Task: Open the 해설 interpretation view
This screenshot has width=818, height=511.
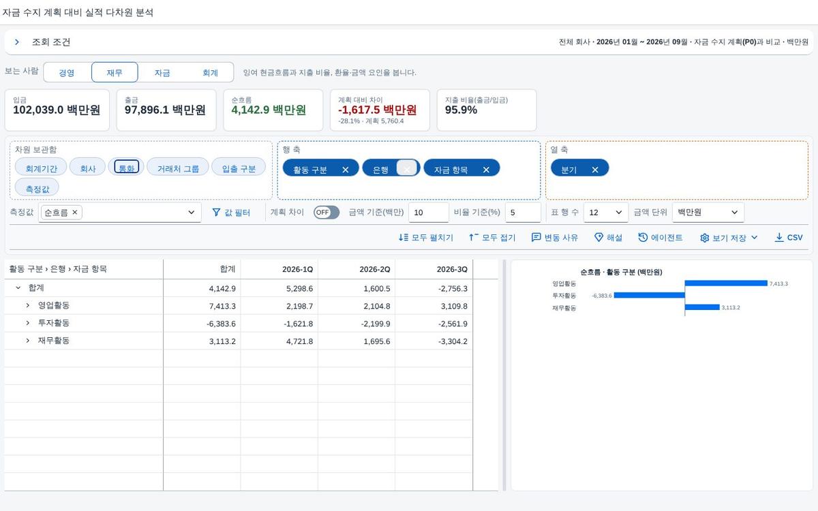Action: pos(608,238)
